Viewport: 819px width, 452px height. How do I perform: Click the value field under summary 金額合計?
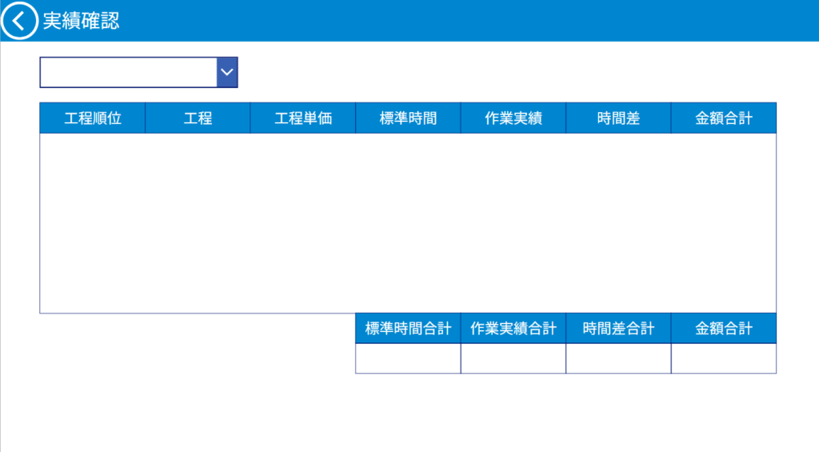[724, 358]
